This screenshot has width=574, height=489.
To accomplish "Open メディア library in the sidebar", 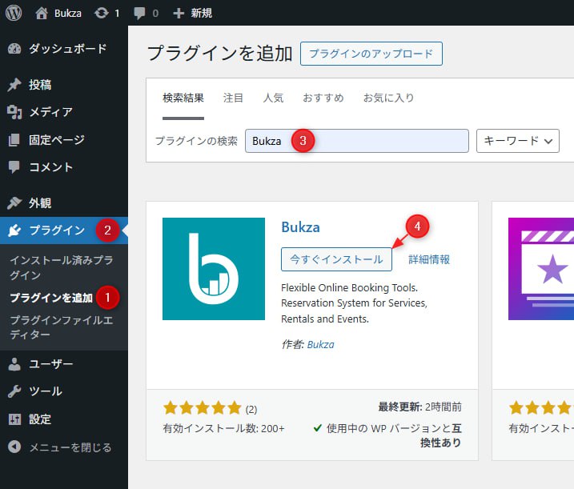I will point(50,112).
